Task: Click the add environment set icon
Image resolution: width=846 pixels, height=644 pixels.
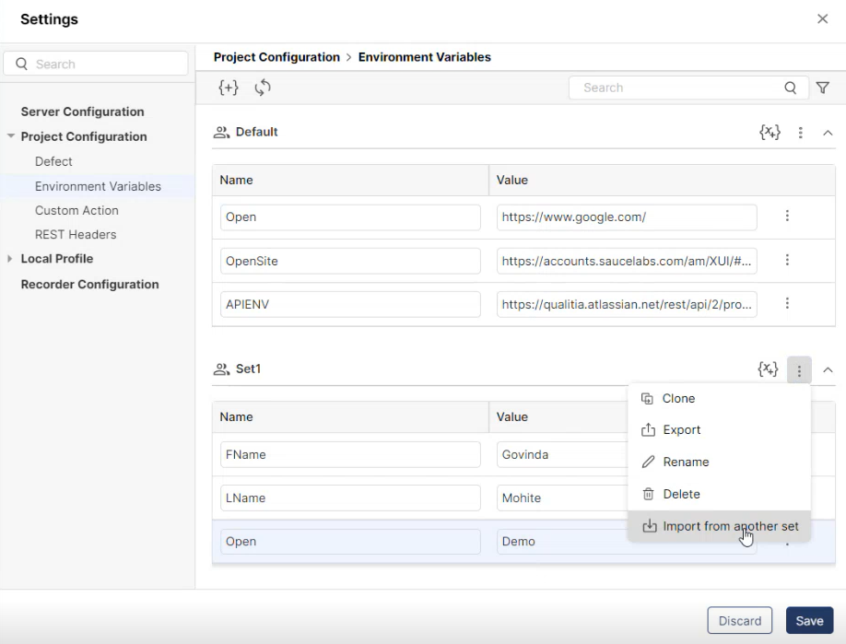Action: [x=229, y=88]
